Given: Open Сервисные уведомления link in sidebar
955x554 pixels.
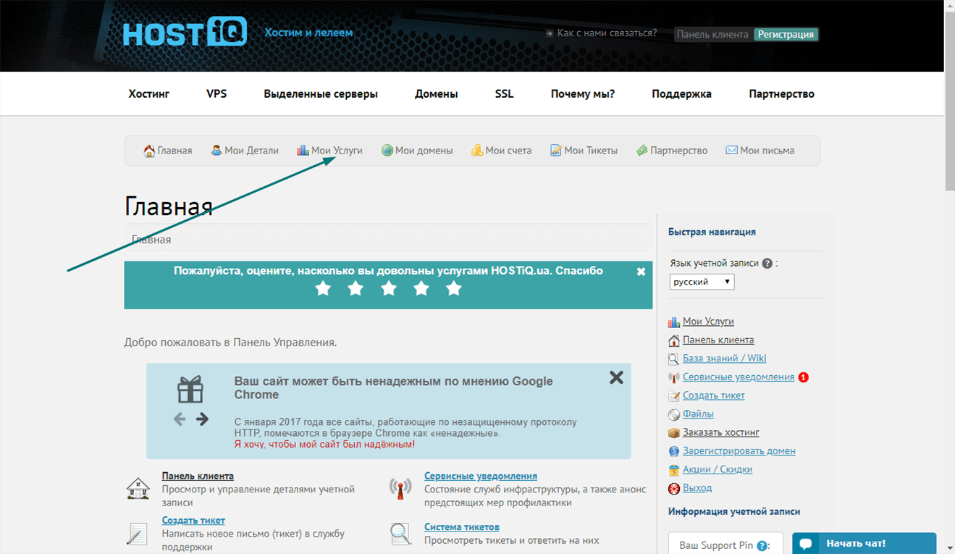Looking at the screenshot, I should pos(739,377).
